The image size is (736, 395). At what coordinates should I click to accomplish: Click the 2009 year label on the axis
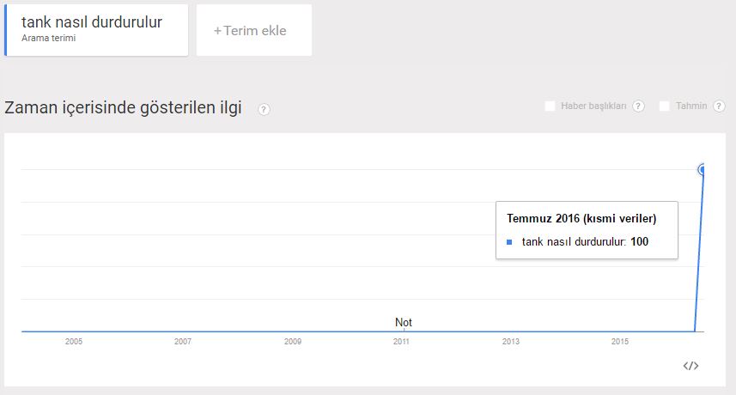coord(293,342)
